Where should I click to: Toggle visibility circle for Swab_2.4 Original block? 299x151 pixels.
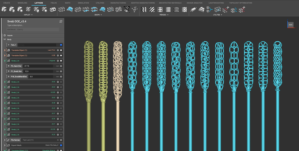click(x=61, y=61)
